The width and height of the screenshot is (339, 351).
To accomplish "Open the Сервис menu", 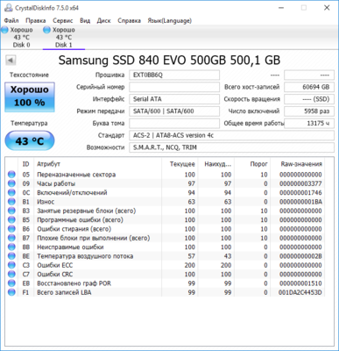I will click(63, 21).
